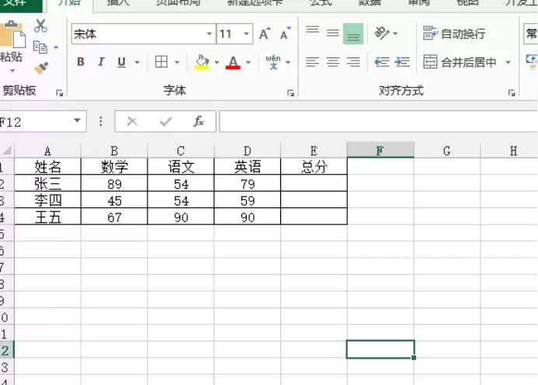Image resolution: width=538 pixels, height=385 pixels.
Task: Click the Increase Indent icon
Action: click(402, 62)
